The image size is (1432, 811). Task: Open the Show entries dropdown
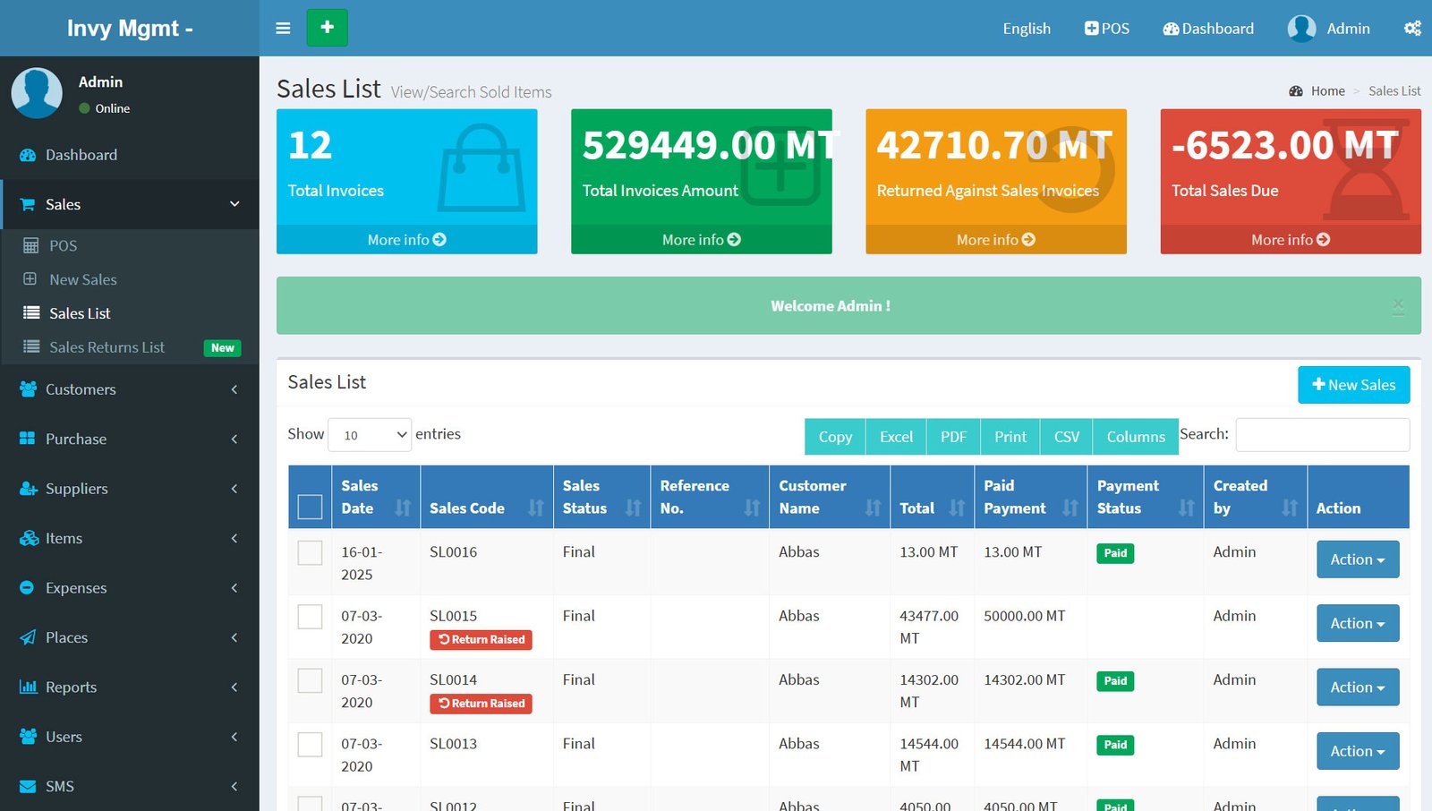pos(370,435)
